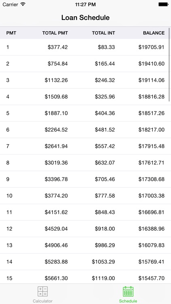
Task: Open the Calculator tab icon
Action: [43, 291]
